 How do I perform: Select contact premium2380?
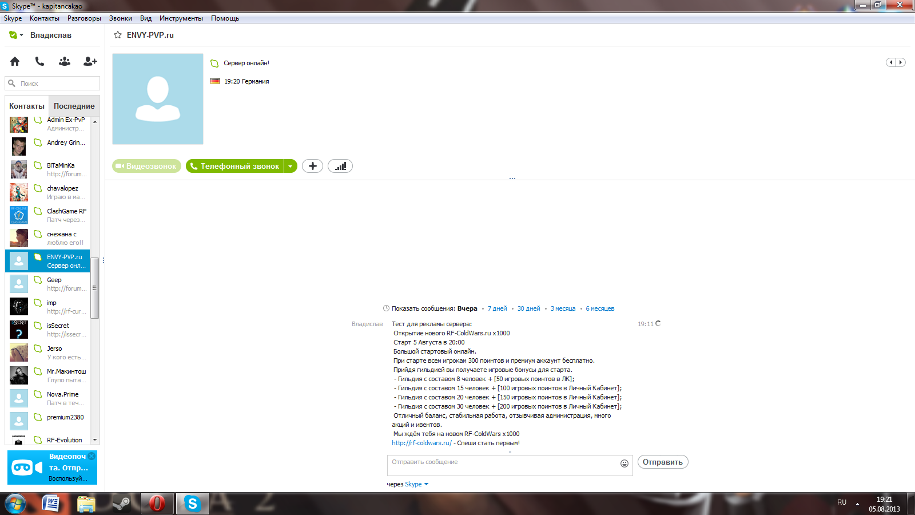[47, 421]
